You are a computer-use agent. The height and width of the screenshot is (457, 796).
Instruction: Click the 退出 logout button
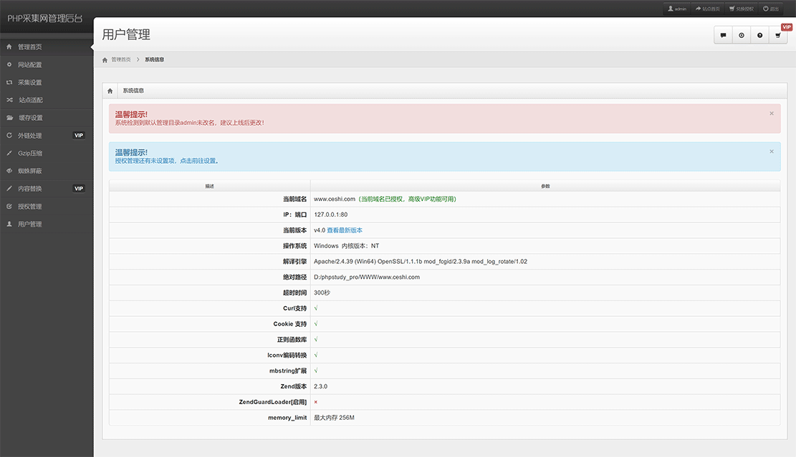point(771,9)
